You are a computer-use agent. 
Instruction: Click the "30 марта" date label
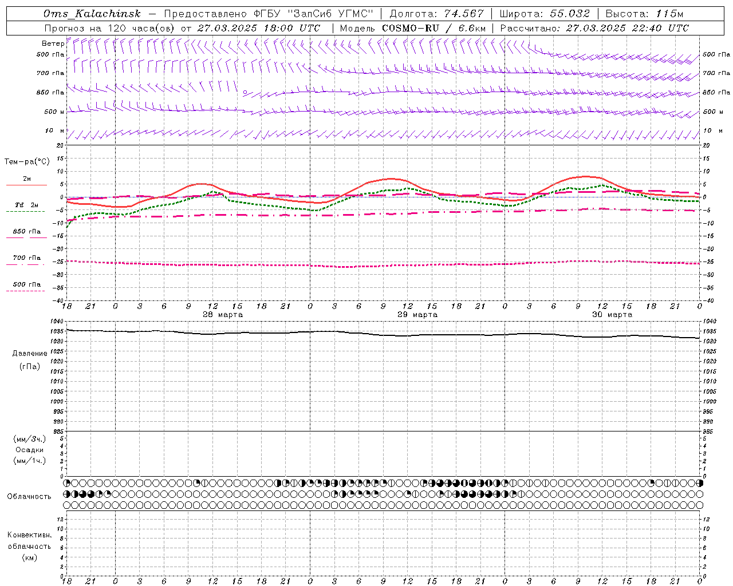pyautogui.click(x=612, y=315)
